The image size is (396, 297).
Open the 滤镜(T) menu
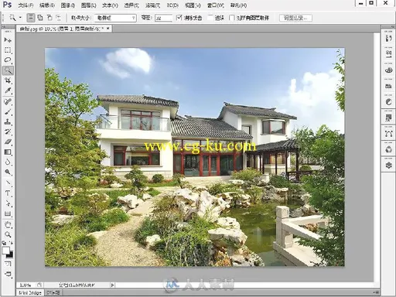[x=152, y=5]
